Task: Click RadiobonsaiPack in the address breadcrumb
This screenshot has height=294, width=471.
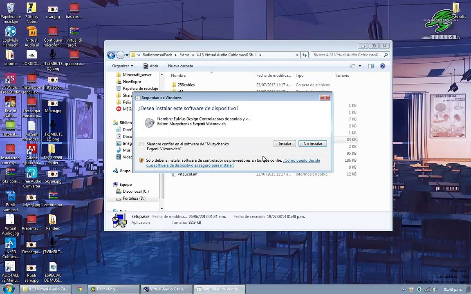Action: 157,55
